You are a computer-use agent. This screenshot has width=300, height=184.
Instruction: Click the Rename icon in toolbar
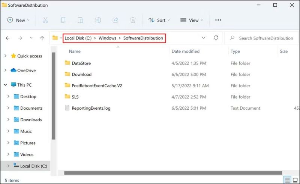(98, 20)
